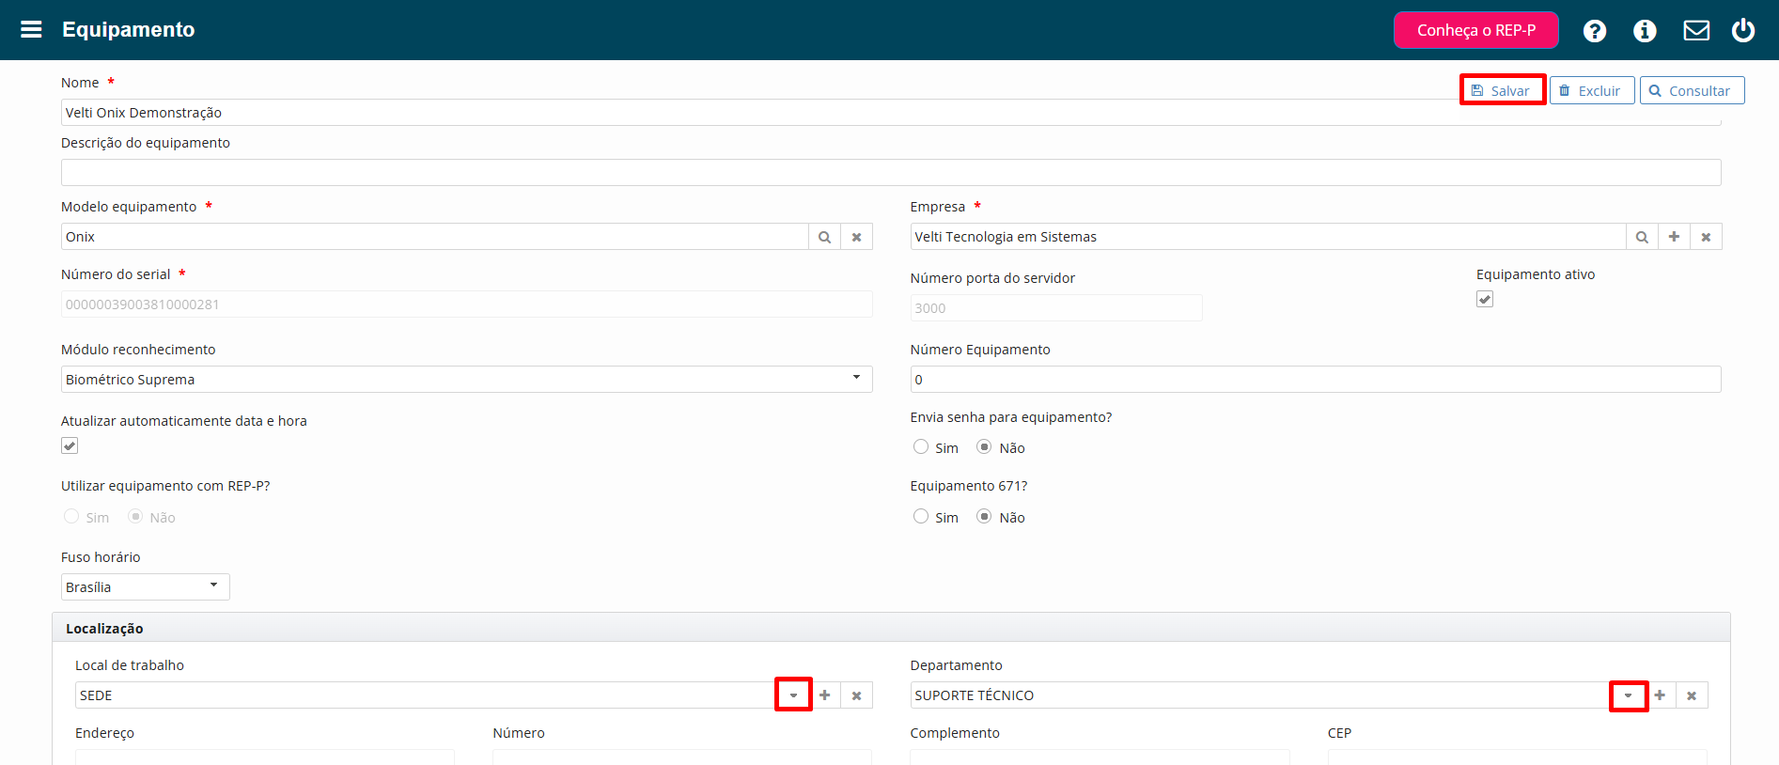This screenshot has height=765, width=1779.
Task: Open the help question mark icon
Action: (1594, 31)
